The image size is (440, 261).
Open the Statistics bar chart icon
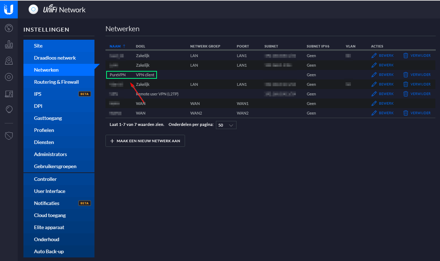(9, 44)
